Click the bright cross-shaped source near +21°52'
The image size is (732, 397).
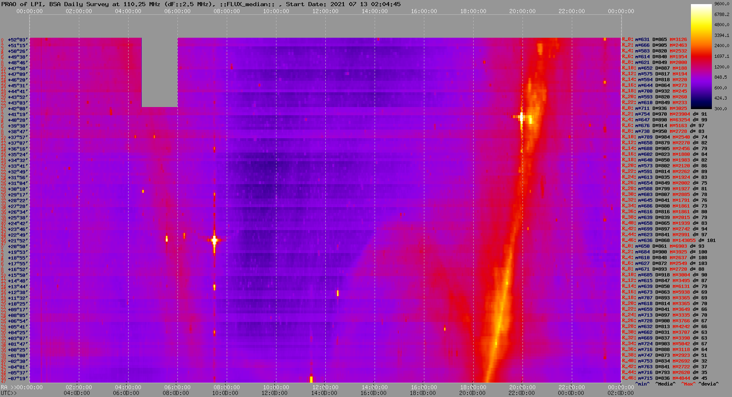click(x=214, y=240)
